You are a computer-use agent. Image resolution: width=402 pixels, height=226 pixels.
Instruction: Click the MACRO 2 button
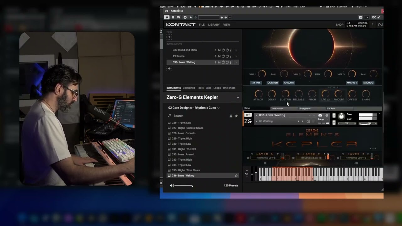pos(368,83)
